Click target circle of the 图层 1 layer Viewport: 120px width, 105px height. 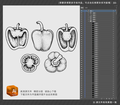pyautogui.click(x=113, y=11)
